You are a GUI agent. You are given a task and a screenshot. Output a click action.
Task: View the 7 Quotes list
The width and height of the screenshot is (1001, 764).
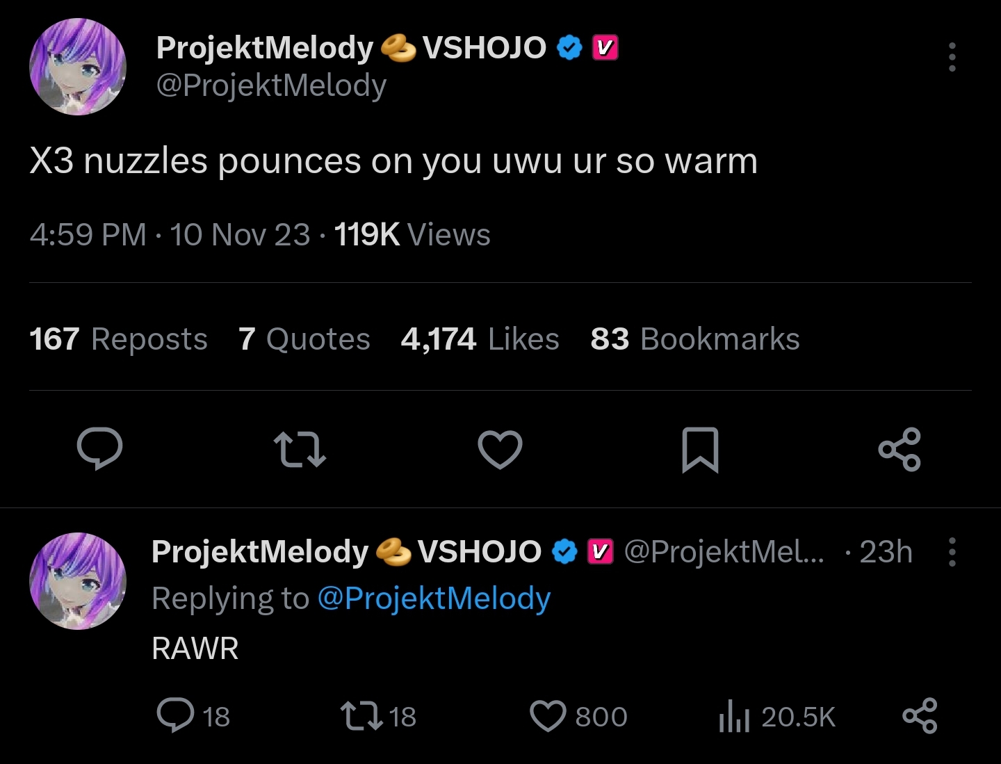coord(304,339)
